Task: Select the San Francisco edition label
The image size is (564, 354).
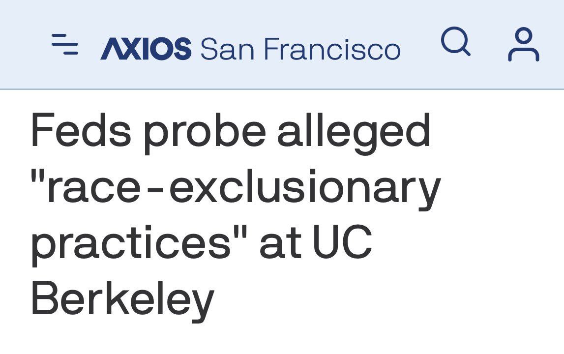Action: point(300,49)
